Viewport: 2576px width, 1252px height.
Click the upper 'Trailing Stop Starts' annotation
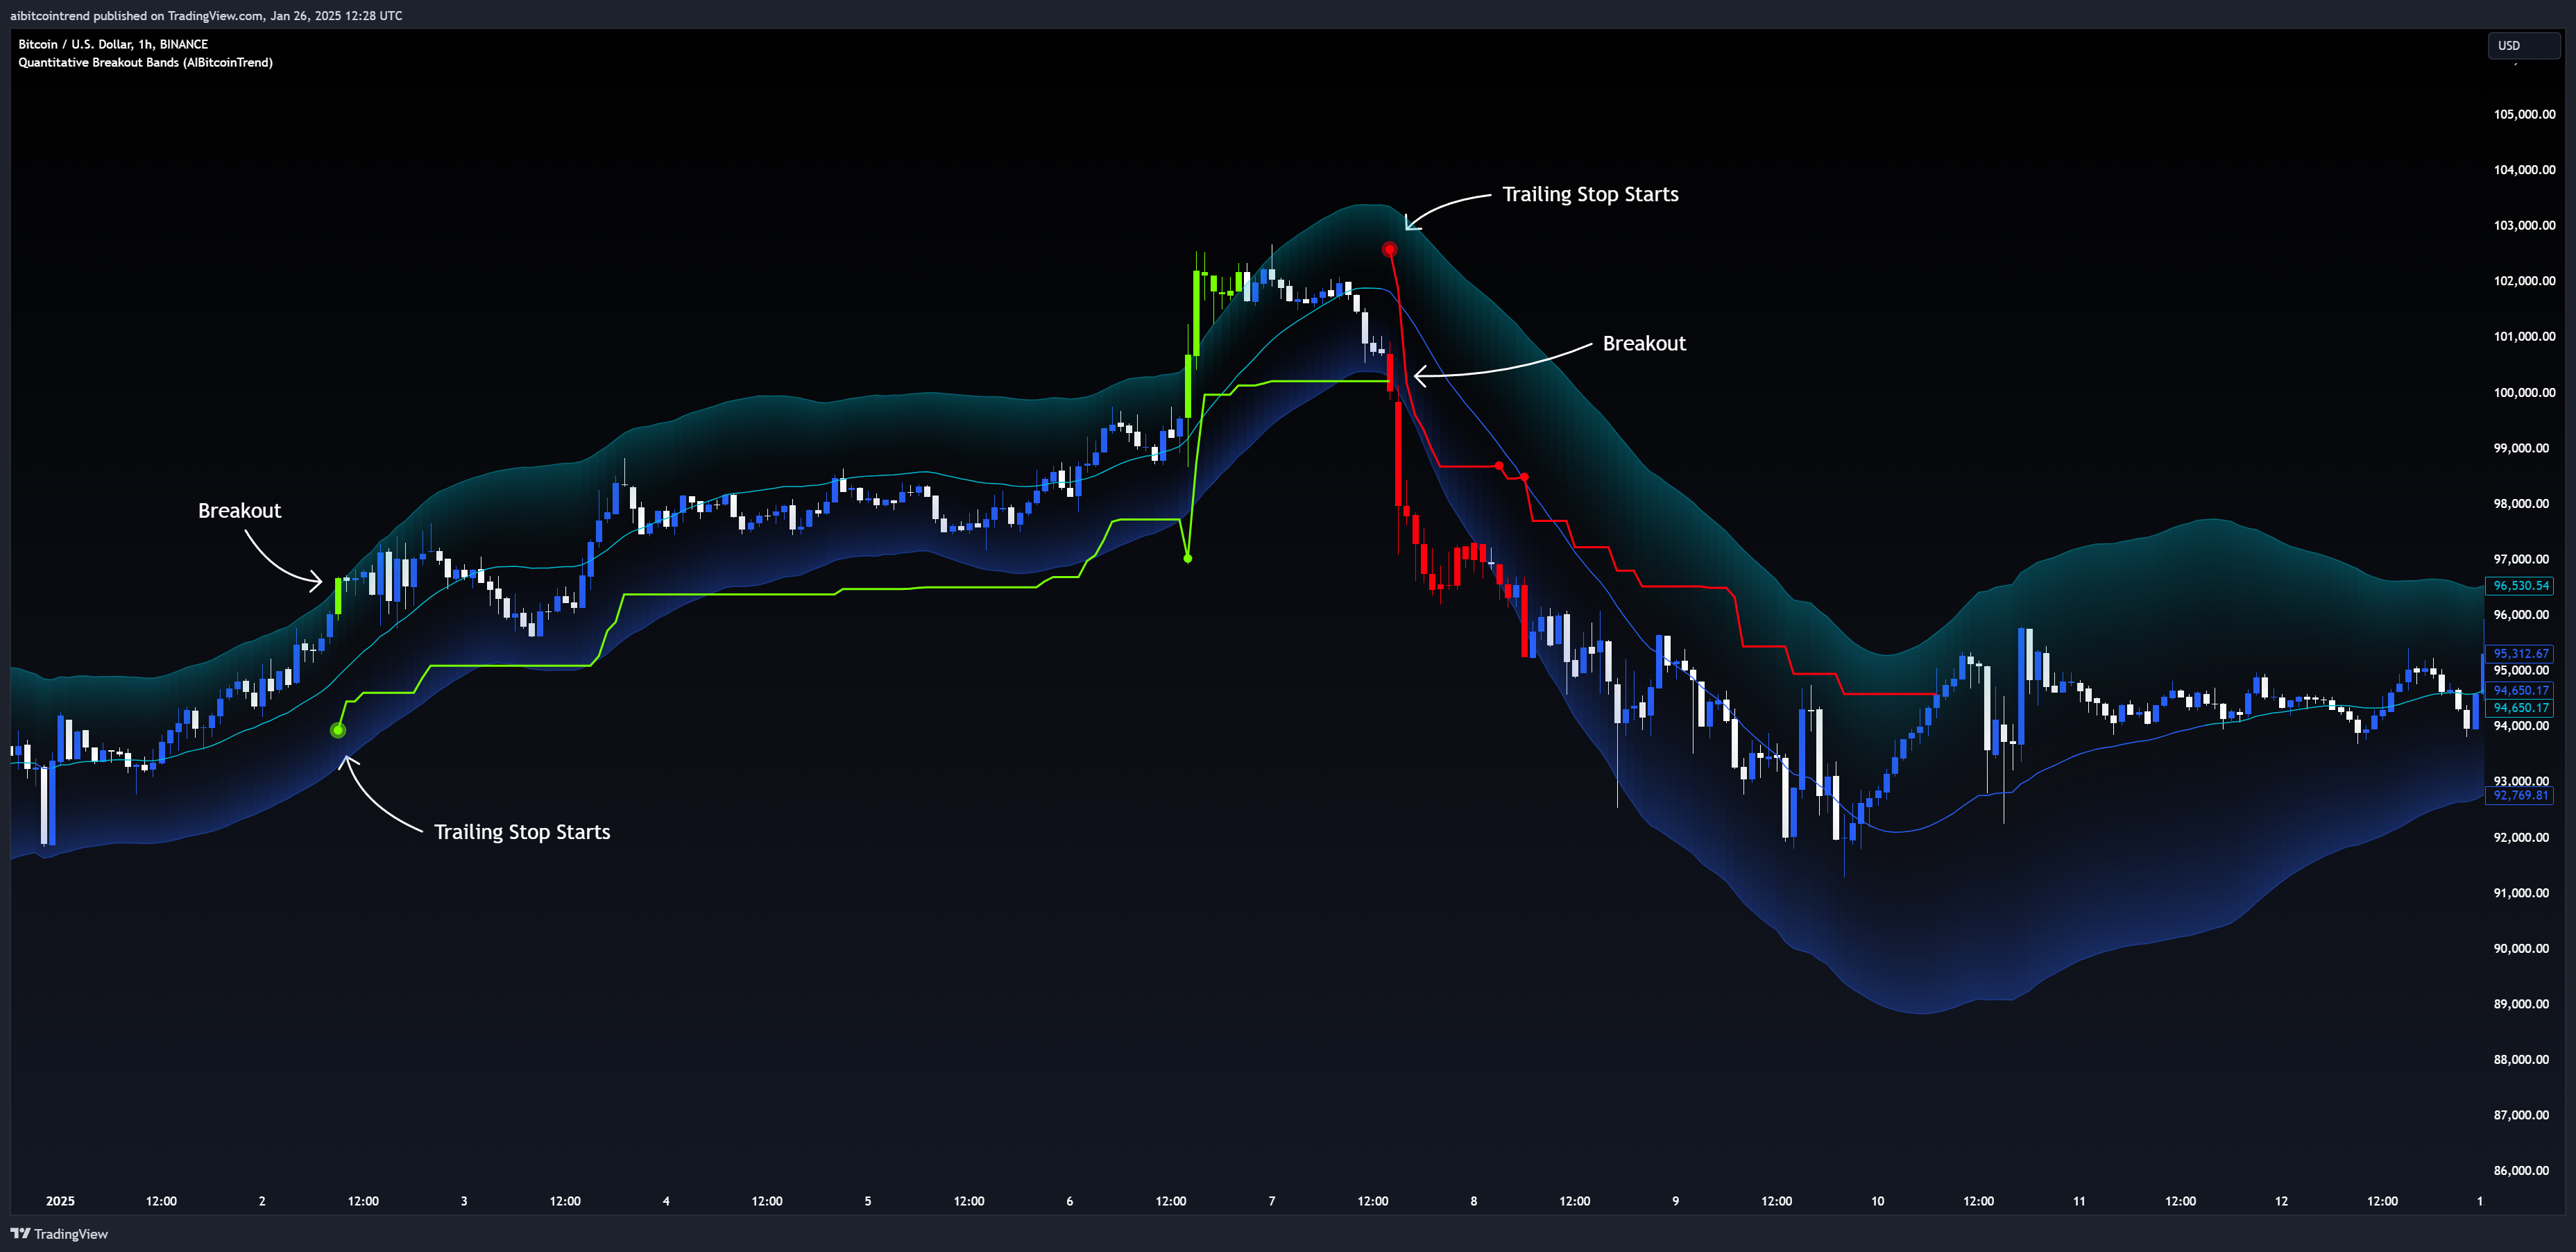click(1590, 195)
